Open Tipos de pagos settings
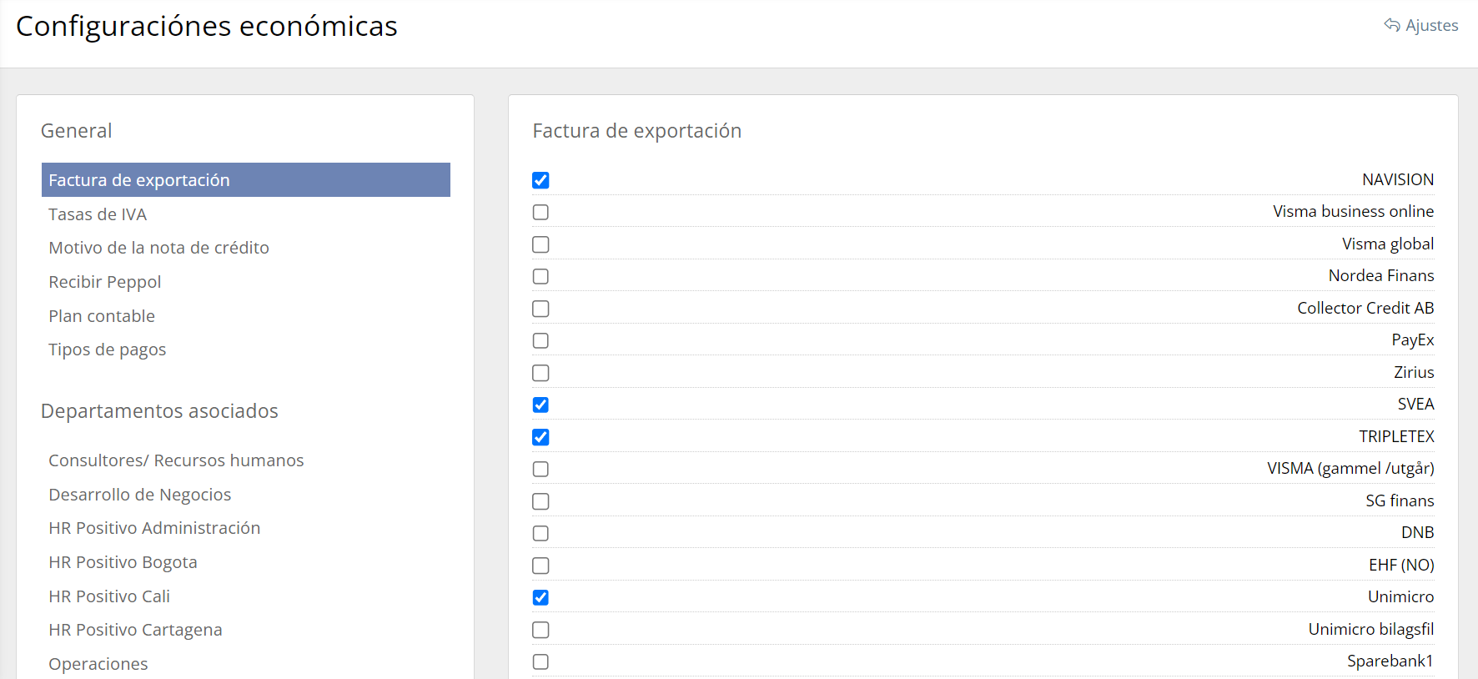Viewport: 1478px width, 679px height. point(108,350)
